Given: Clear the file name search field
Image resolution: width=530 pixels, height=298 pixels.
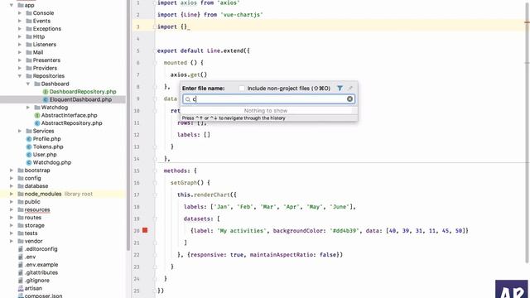Looking at the screenshot, I should pyautogui.click(x=349, y=99).
